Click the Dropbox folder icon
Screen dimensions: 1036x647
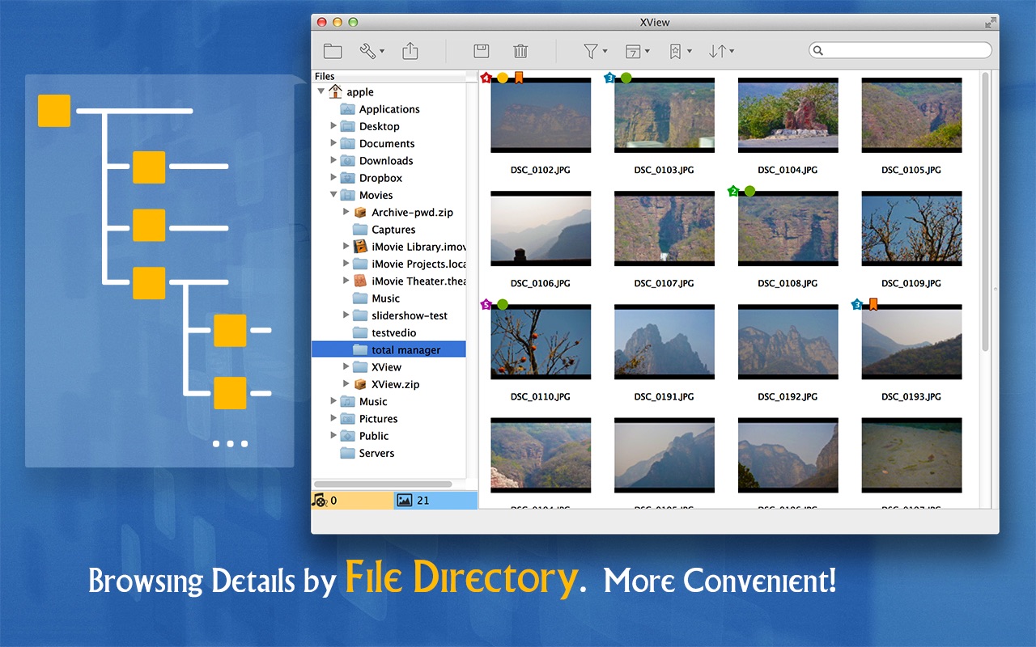[x=348, y=178]
